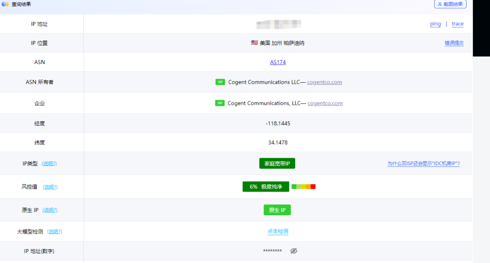Open the AS174 ASN link
The image size is (490, 263).
pyautogui.click(x=278, y=62)
